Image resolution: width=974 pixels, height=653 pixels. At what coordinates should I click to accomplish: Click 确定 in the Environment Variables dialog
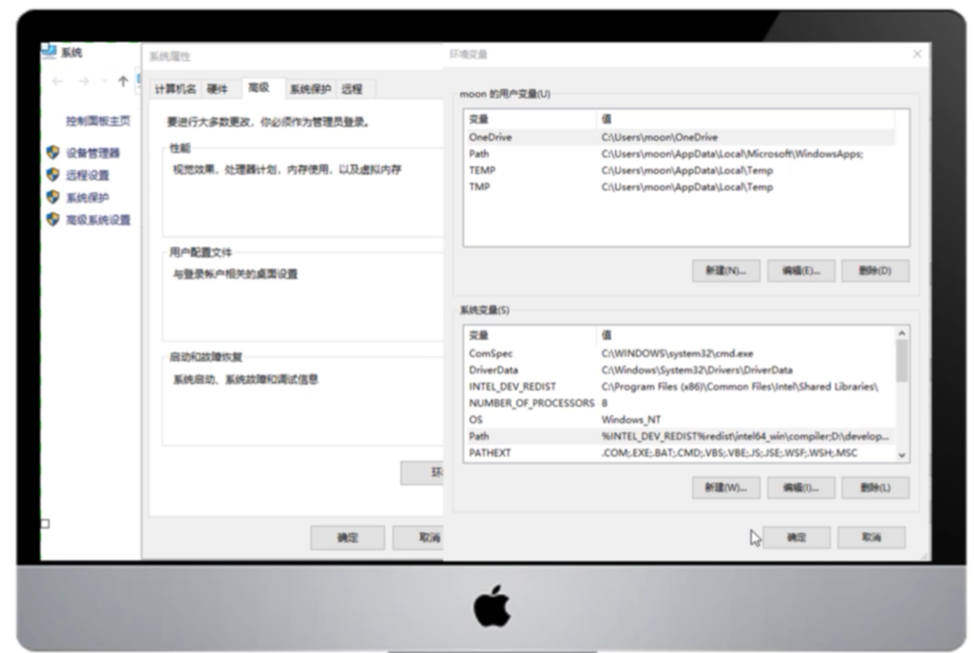tap(797, 536)
